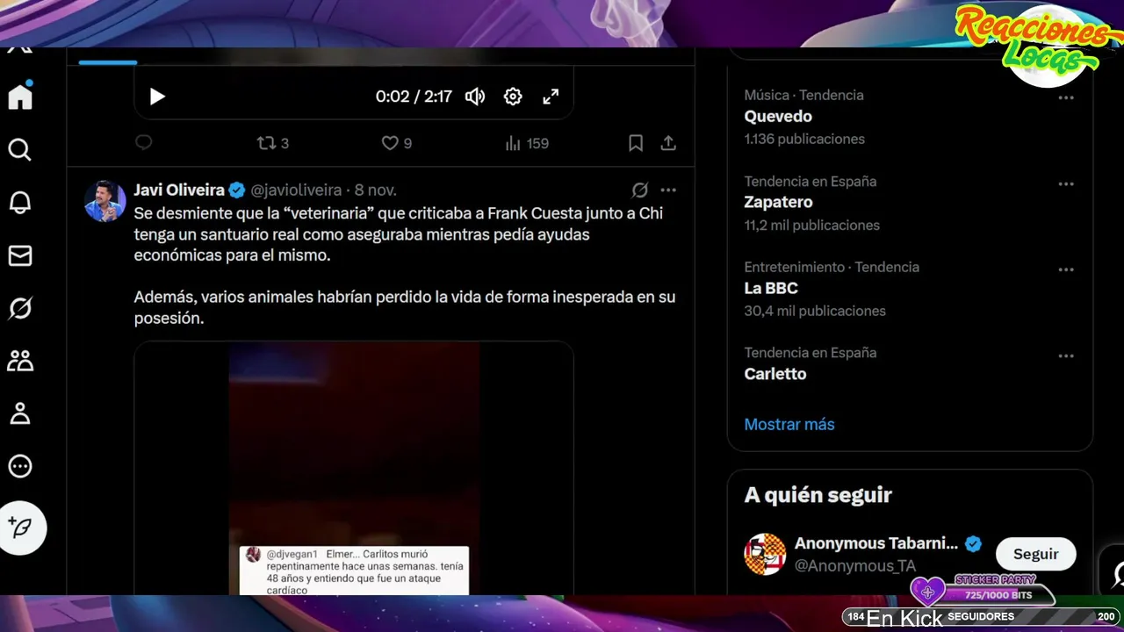1124x632 pixels.
Task: Click the Sticker Party bits progress bar
Action: pos(997,595)
